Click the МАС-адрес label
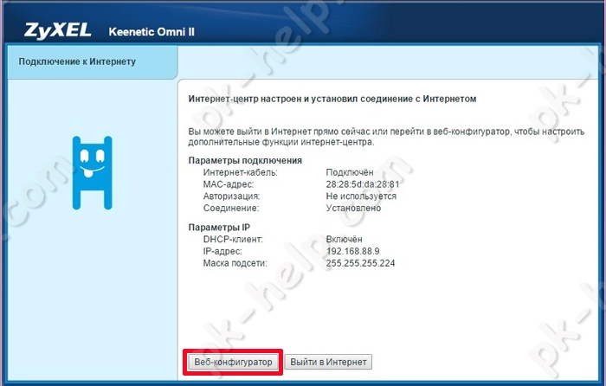This screenshot has width=606, height=386. pos(229,184)
